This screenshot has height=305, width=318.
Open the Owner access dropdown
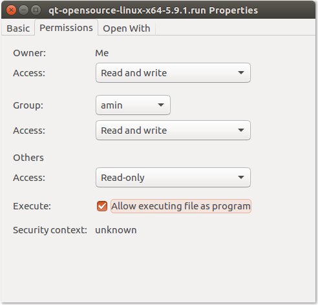pyautogui.click(x=173, y=73)
